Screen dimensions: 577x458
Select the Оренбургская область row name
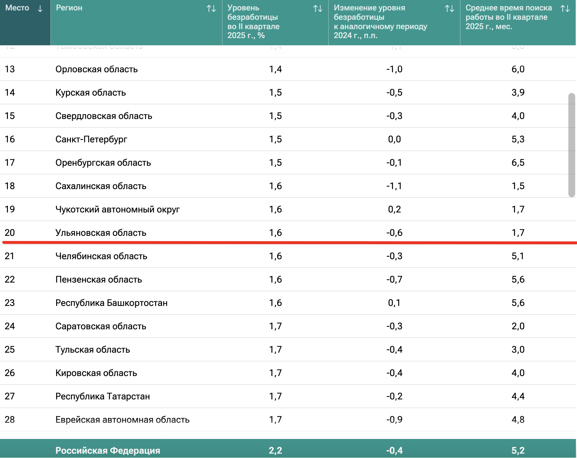pos(103,163)
